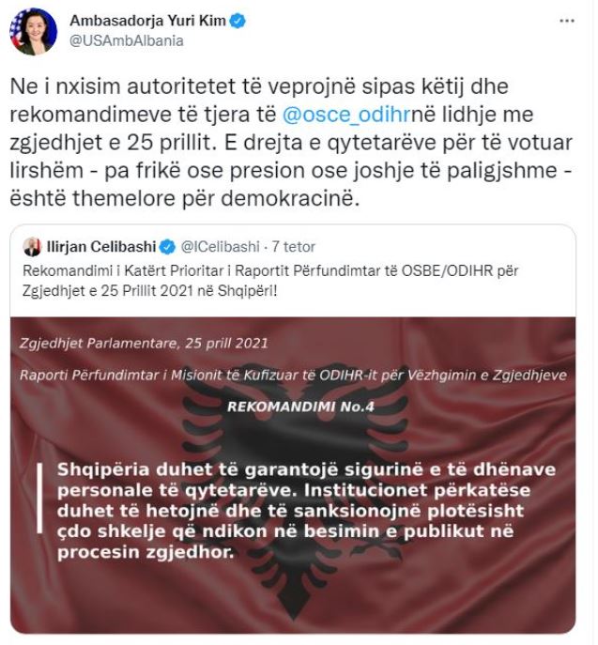Click the 7 tetor date stamp
598x645 pixels.
click(x=293, y=247)
